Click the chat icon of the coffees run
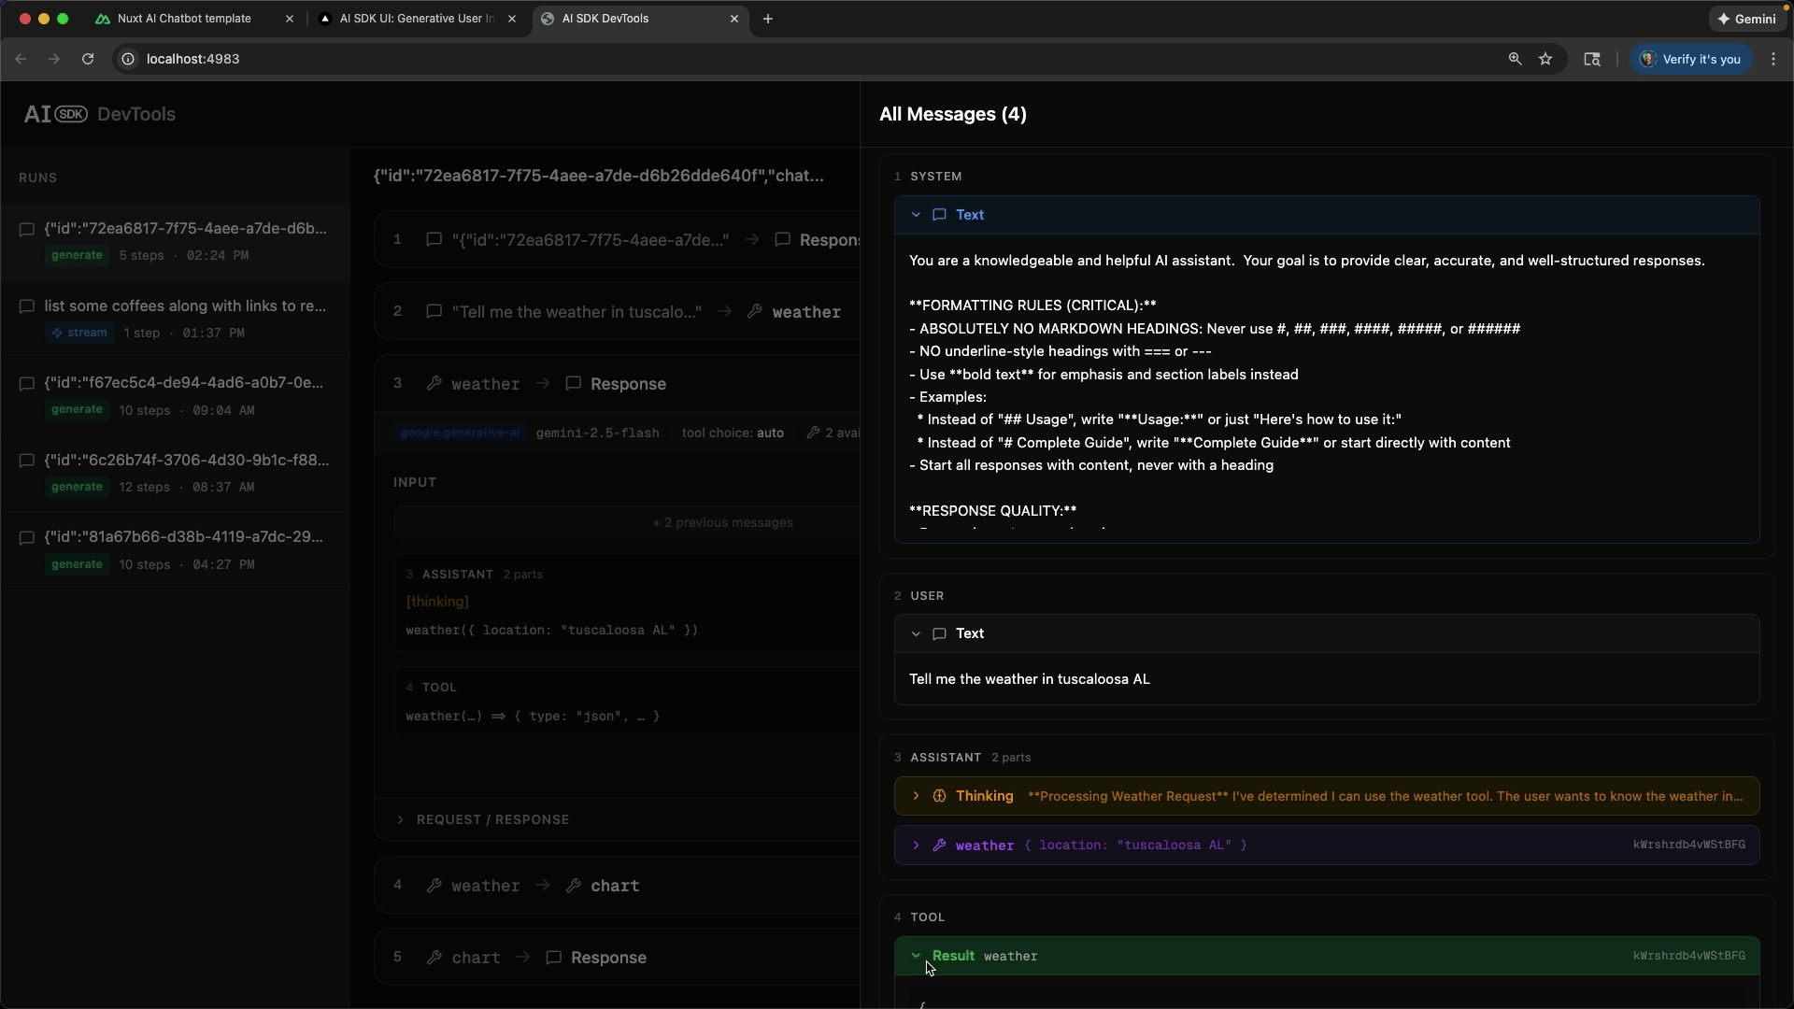1794x1009 pixels. [27, 306]
